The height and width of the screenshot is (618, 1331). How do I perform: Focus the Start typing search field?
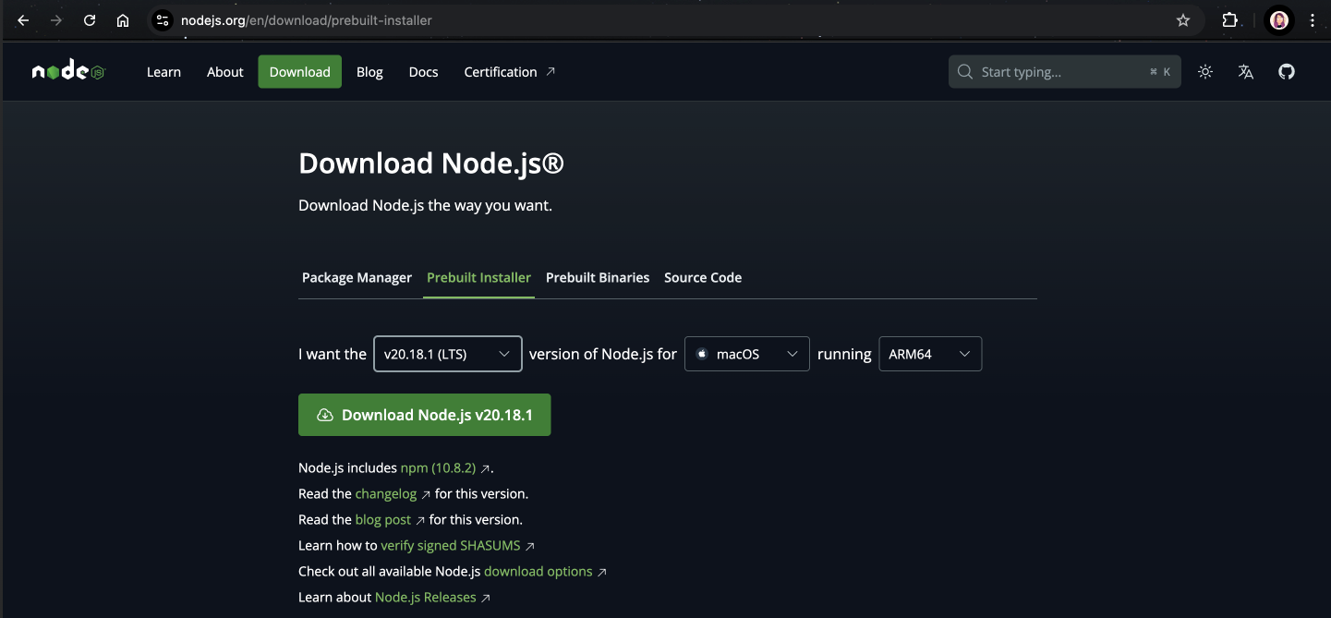point(1064,72)
